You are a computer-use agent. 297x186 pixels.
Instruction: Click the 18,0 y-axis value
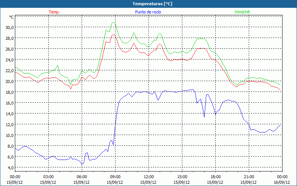click(x=10, y=92)
